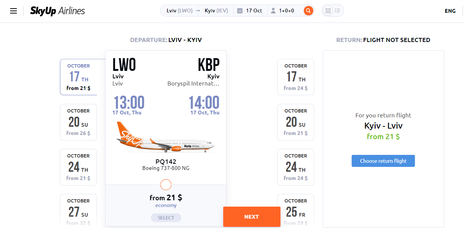
Task: Click the SkyUp airplane image
Action: (166, 137)
